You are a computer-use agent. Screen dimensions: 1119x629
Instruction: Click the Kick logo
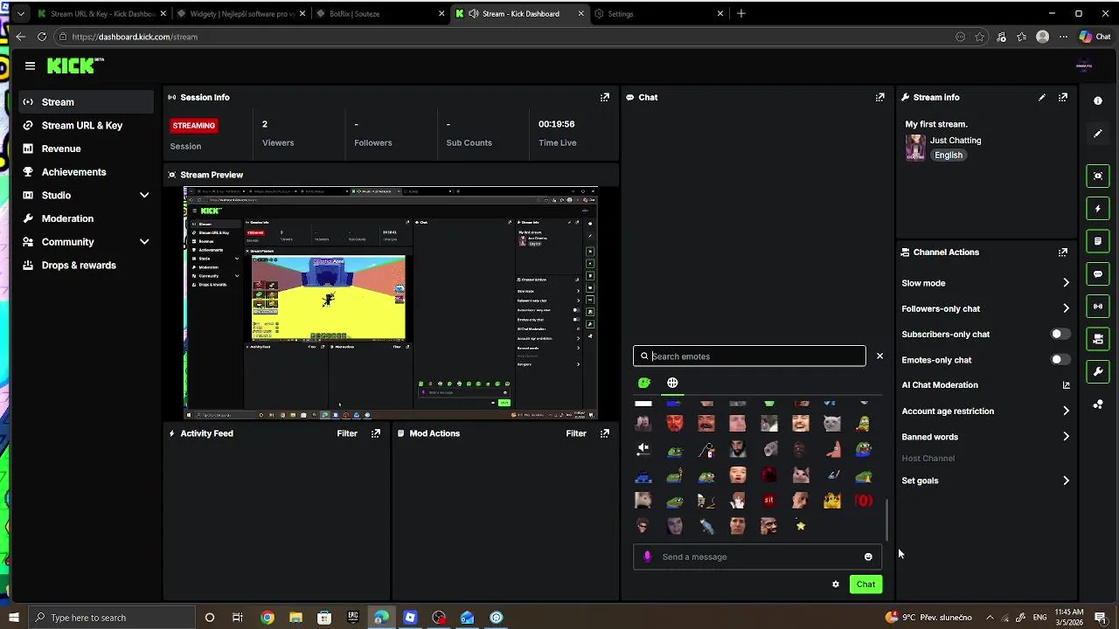75,66
